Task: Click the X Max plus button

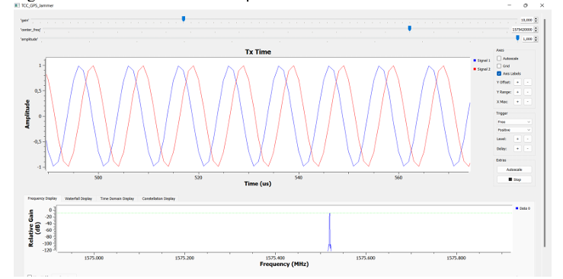Action: pos(517,102)
